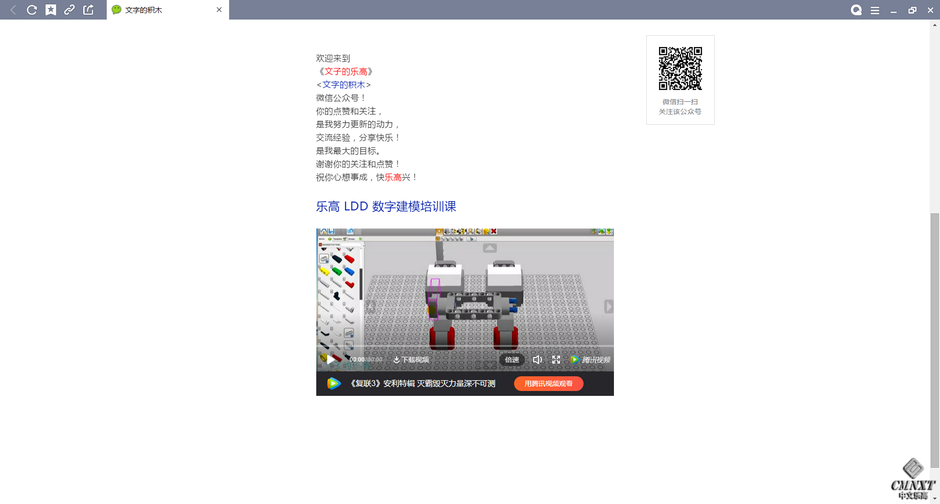
Task: Click the 交流经验，分享快乐！ text line
Action: coord(358,137)
